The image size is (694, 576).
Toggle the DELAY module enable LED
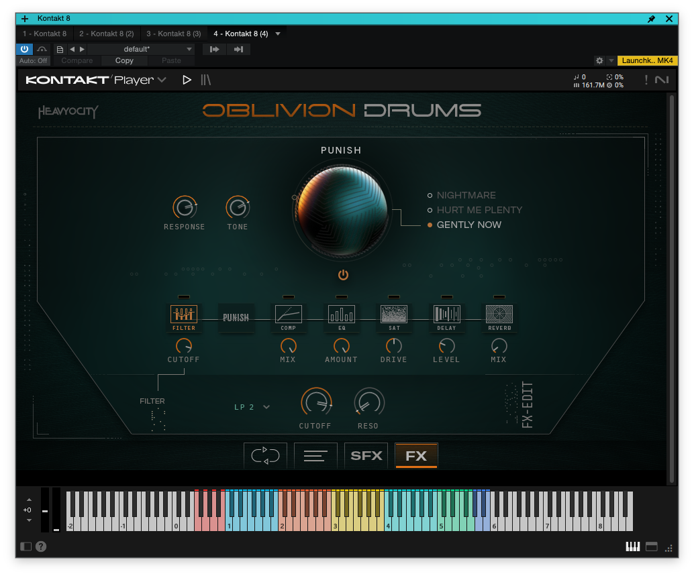point(446,297)
